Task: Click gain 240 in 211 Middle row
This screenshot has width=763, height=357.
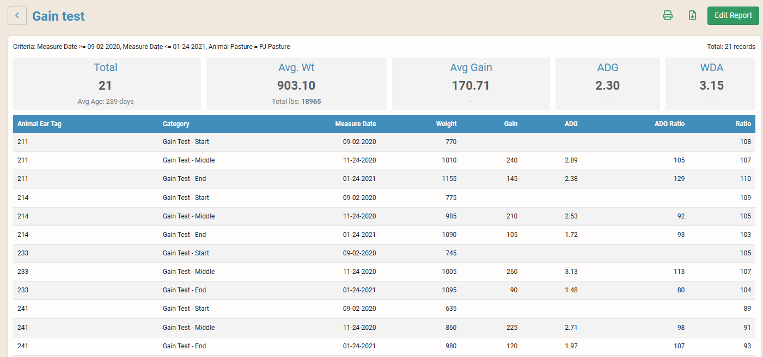Action: [x=512, y=160]
